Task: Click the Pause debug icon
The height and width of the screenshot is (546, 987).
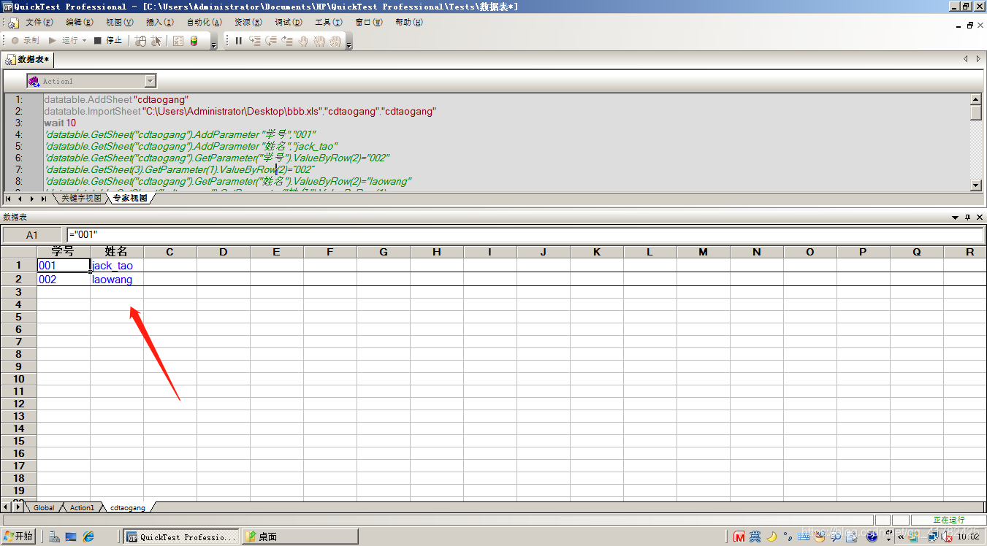Action: [x=239, y=41]
